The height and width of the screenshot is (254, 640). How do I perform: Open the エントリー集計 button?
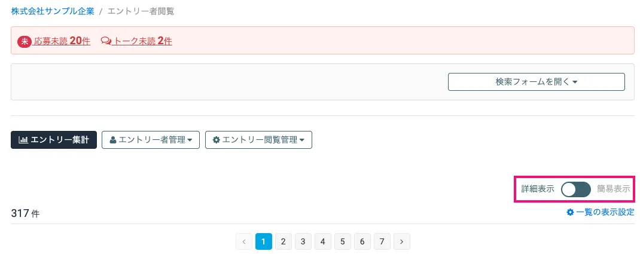point(54,140)
